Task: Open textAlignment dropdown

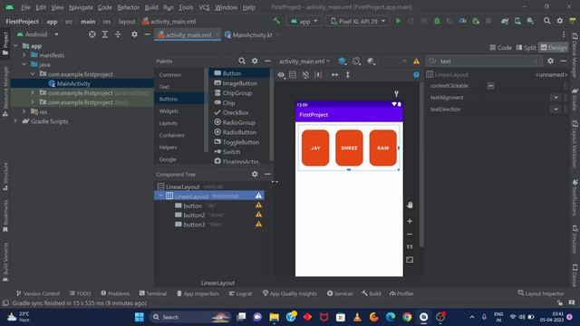Action: tap(556, 98)
